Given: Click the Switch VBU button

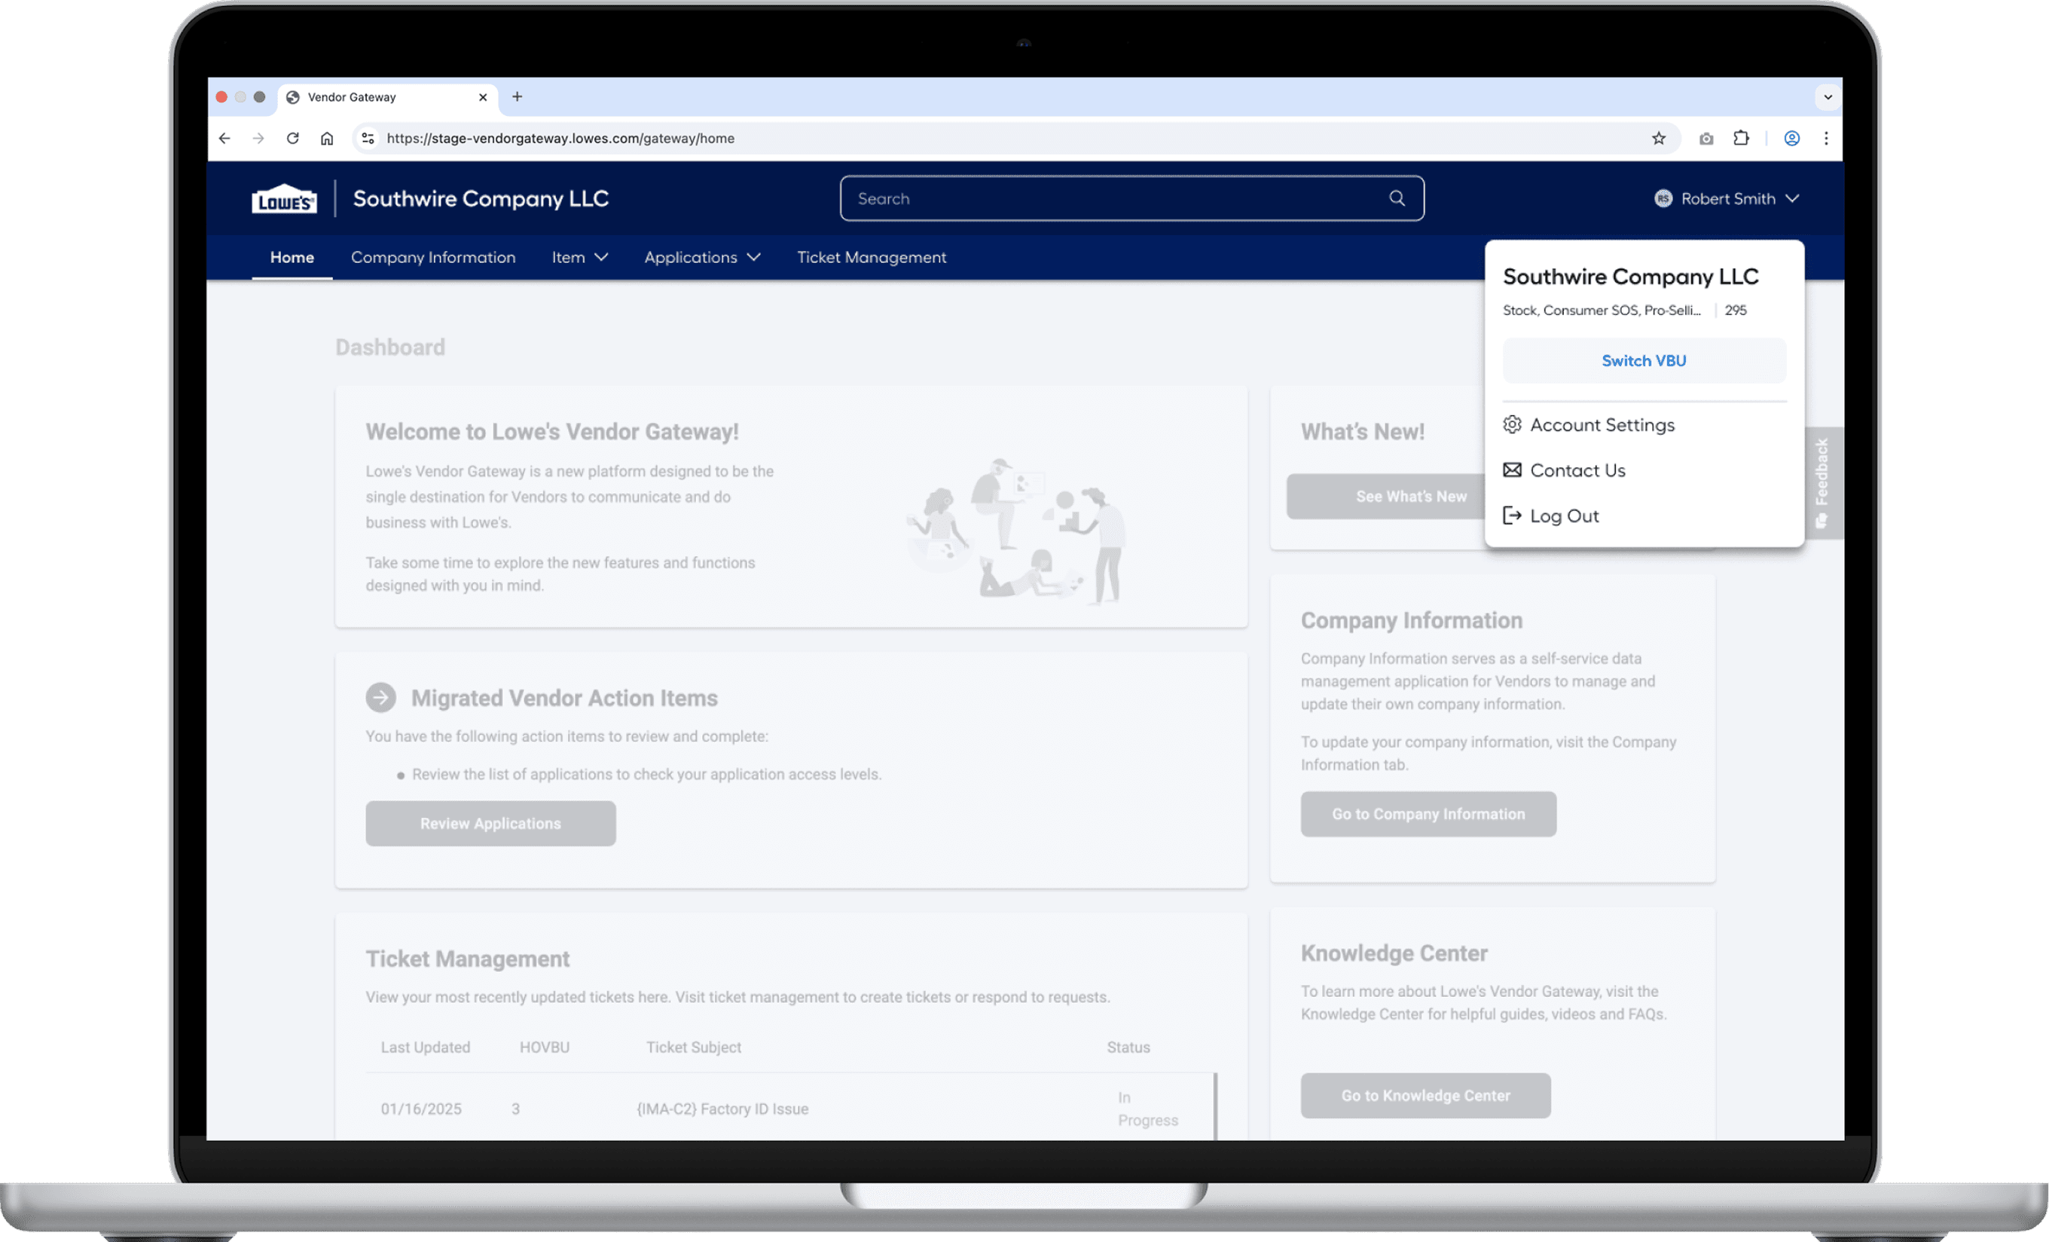Looking at the screenshot, I should [1643, 360].
